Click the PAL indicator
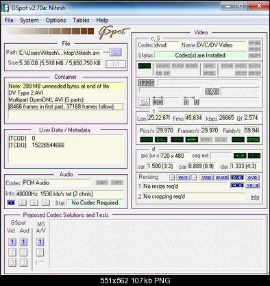The height and width of the screenshot is (286, 270). (x=238, y=139)
